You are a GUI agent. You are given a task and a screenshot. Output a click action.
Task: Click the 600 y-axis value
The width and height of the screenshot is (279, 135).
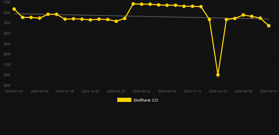[x=7, y=54]
